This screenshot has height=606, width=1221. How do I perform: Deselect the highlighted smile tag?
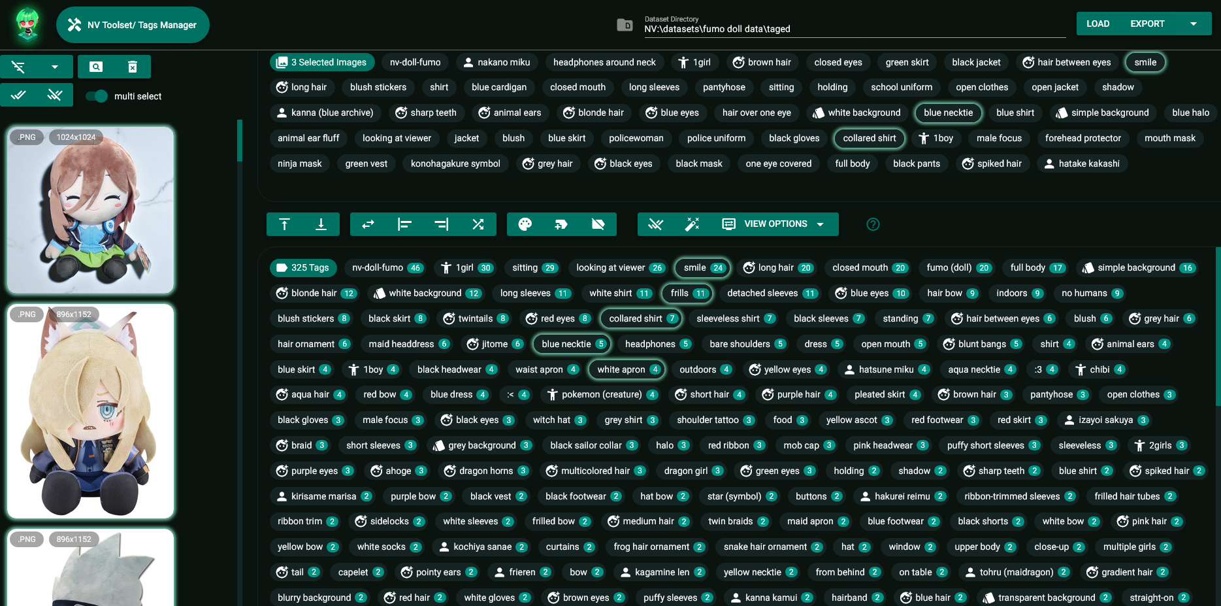pos(1145,62)
